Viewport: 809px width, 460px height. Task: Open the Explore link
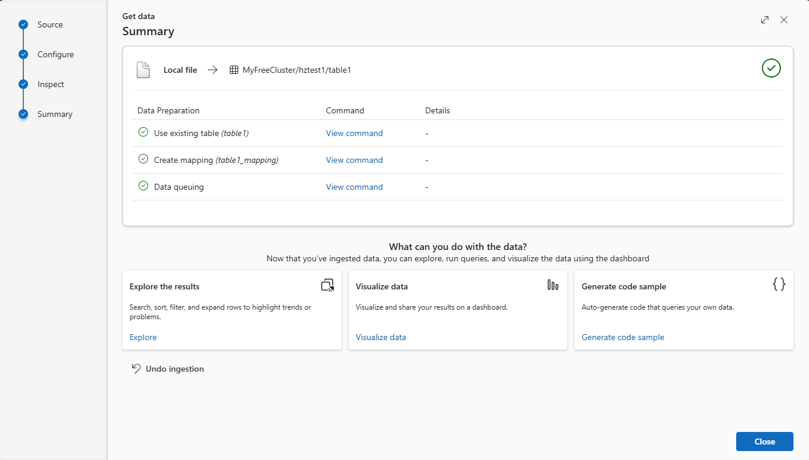(143, 337)
